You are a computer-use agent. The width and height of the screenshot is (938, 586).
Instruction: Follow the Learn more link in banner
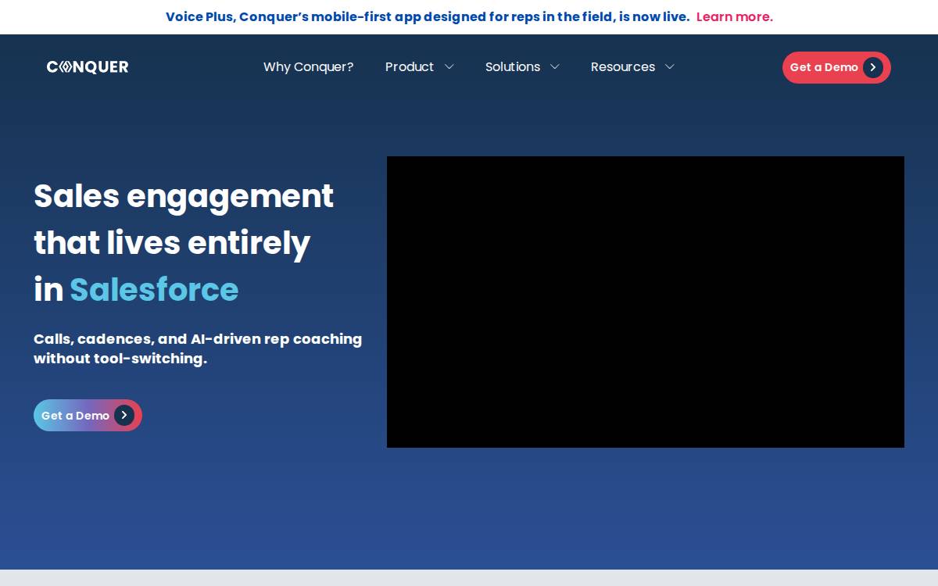[735, 16]
